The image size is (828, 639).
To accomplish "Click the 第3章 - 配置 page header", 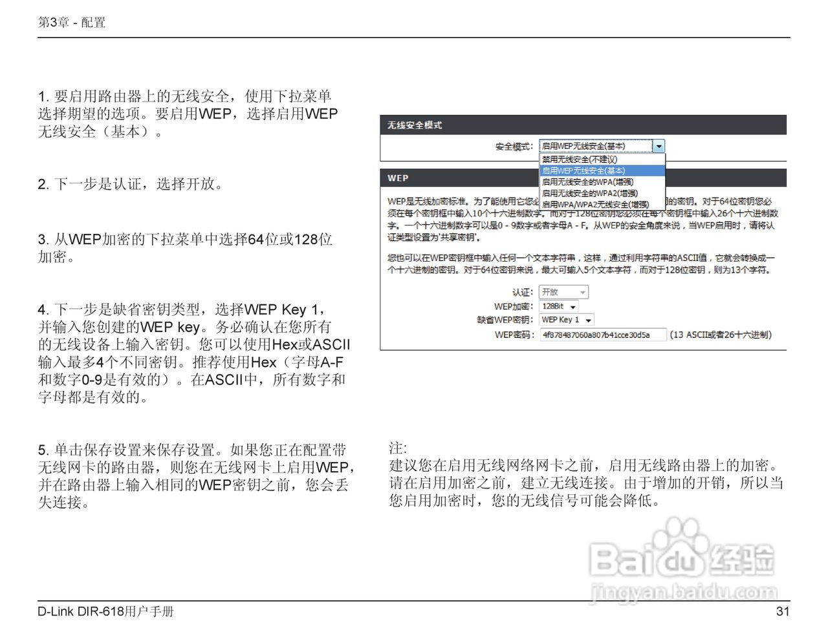I will 72,23.
